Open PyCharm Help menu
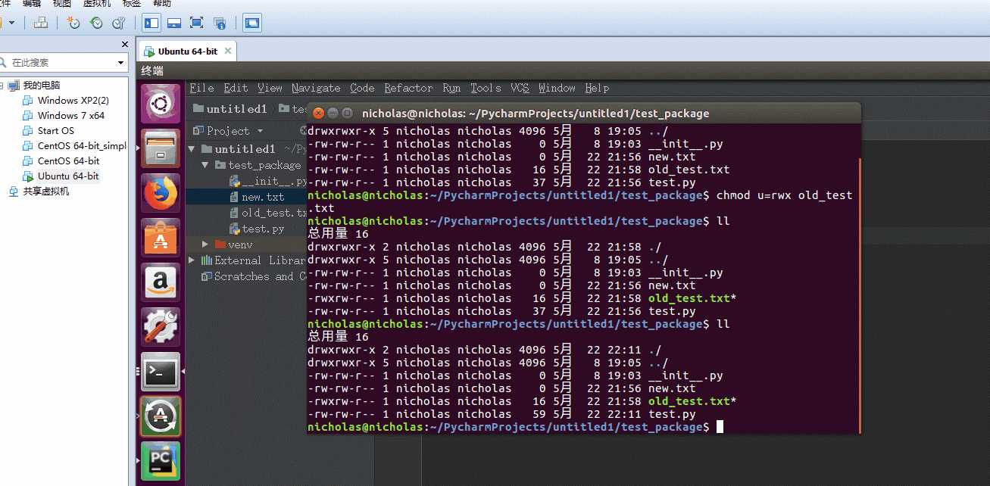Image resolution: width=990 pixels, height=486 pixels. 597,88
